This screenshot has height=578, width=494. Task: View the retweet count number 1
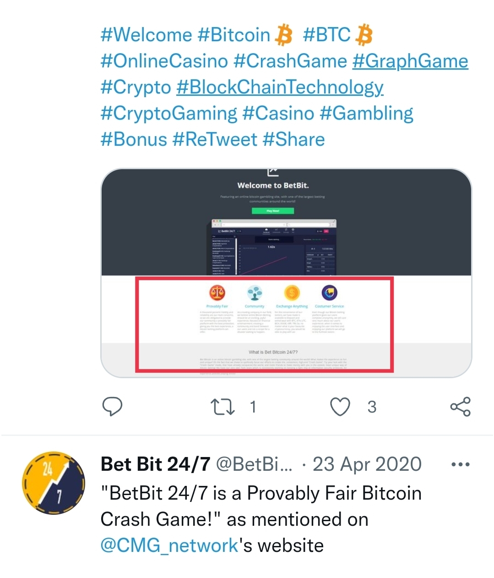click(253, 407)
